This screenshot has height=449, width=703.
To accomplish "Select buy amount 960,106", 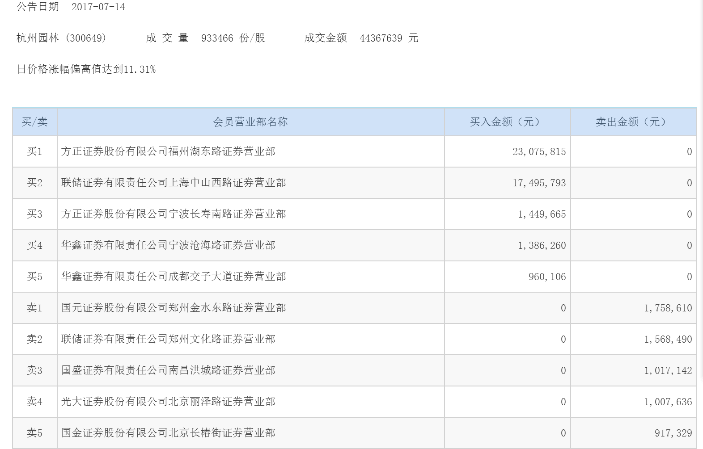I will click(547, 277).
